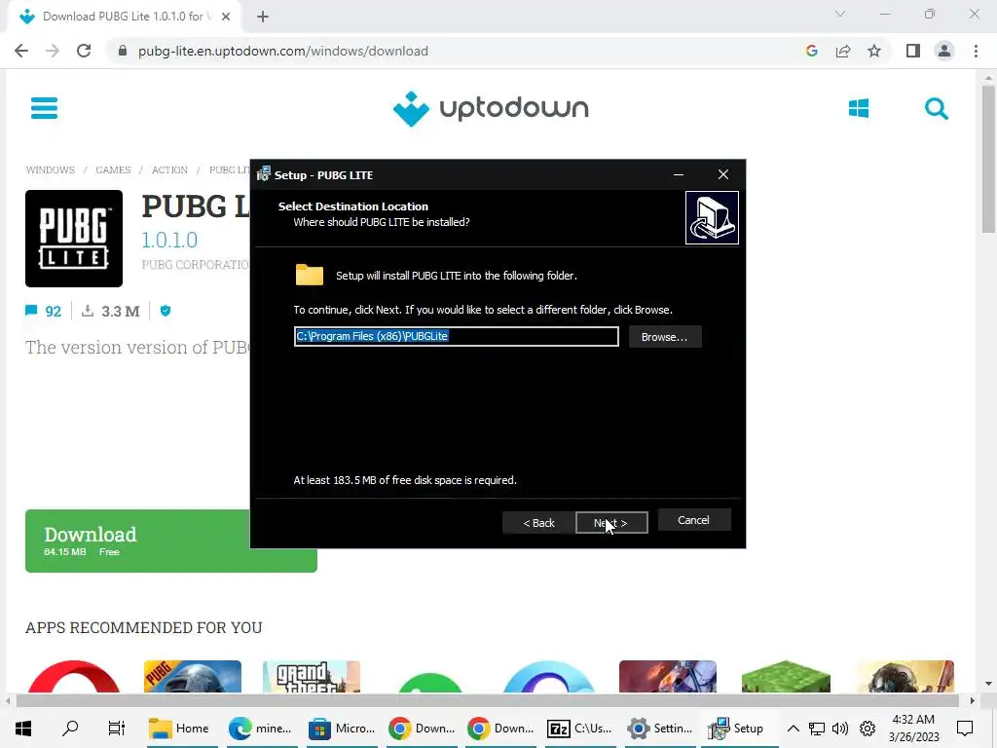Open the Grand Theft recommended app thumbnail
This screenshot has width=997, height=748.
pyautogui.click(x=312, y=676)
